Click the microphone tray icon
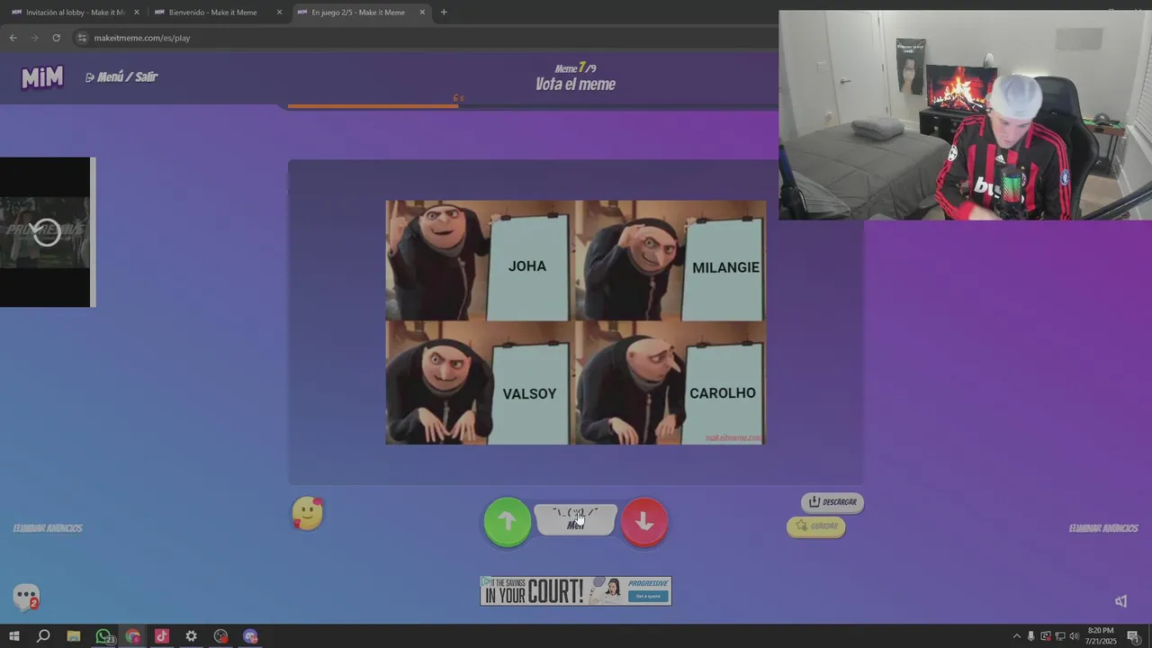 pyautogui.click(x=1030, y=636)
